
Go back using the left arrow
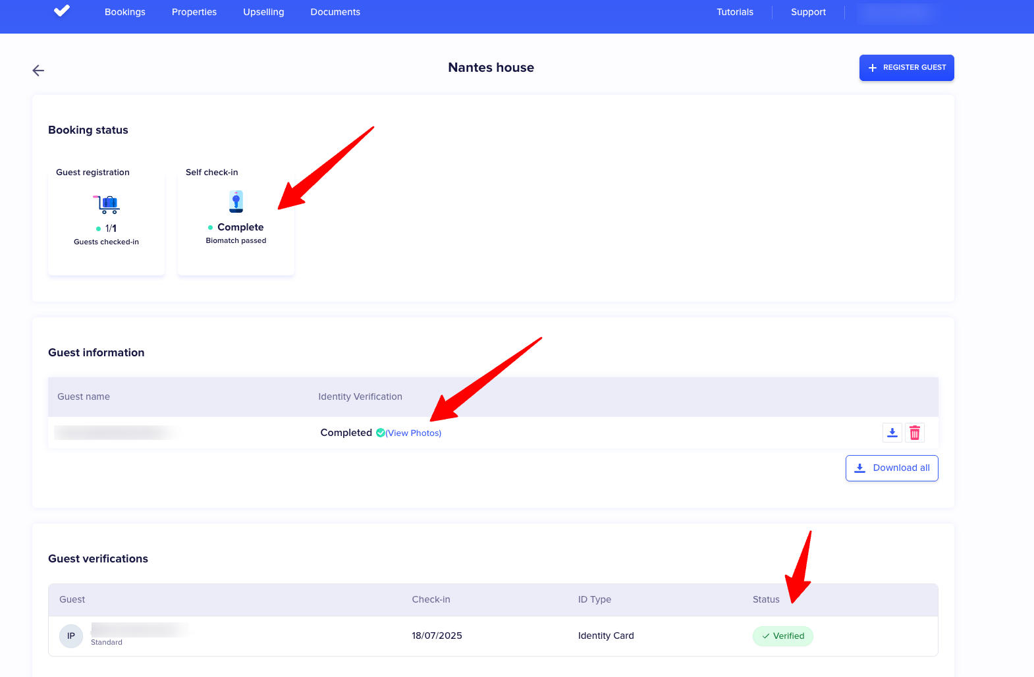38,70
